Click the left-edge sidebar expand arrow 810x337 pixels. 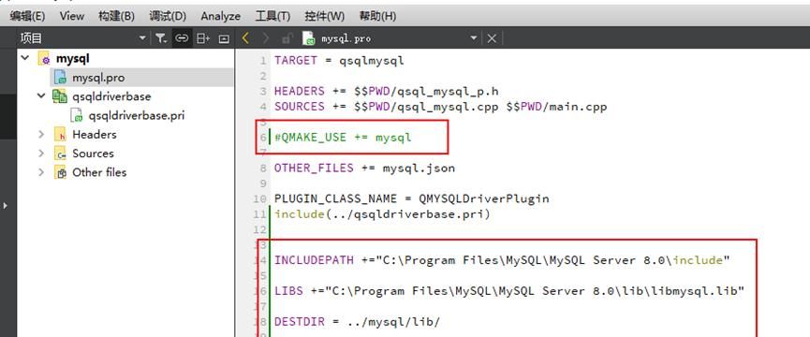(6, 205)
